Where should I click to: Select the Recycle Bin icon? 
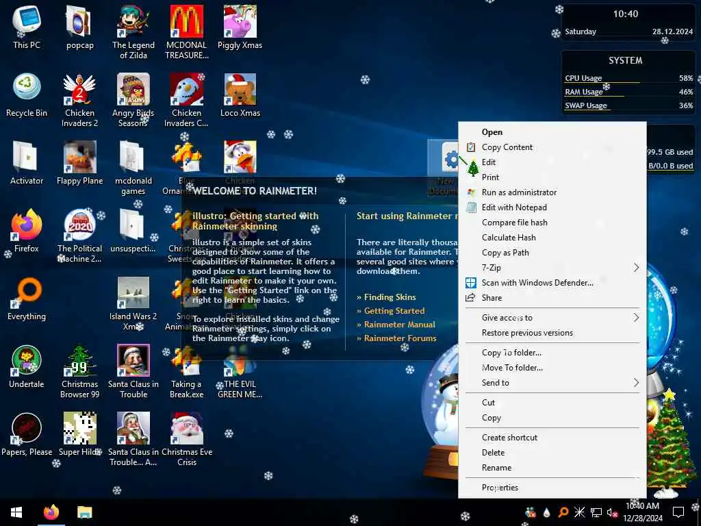[x=27, y=95]
